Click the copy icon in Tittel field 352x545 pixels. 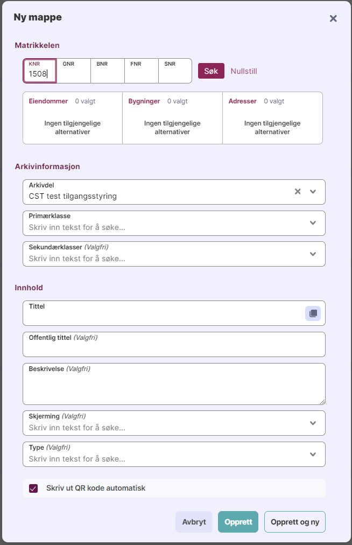(313, 313)
